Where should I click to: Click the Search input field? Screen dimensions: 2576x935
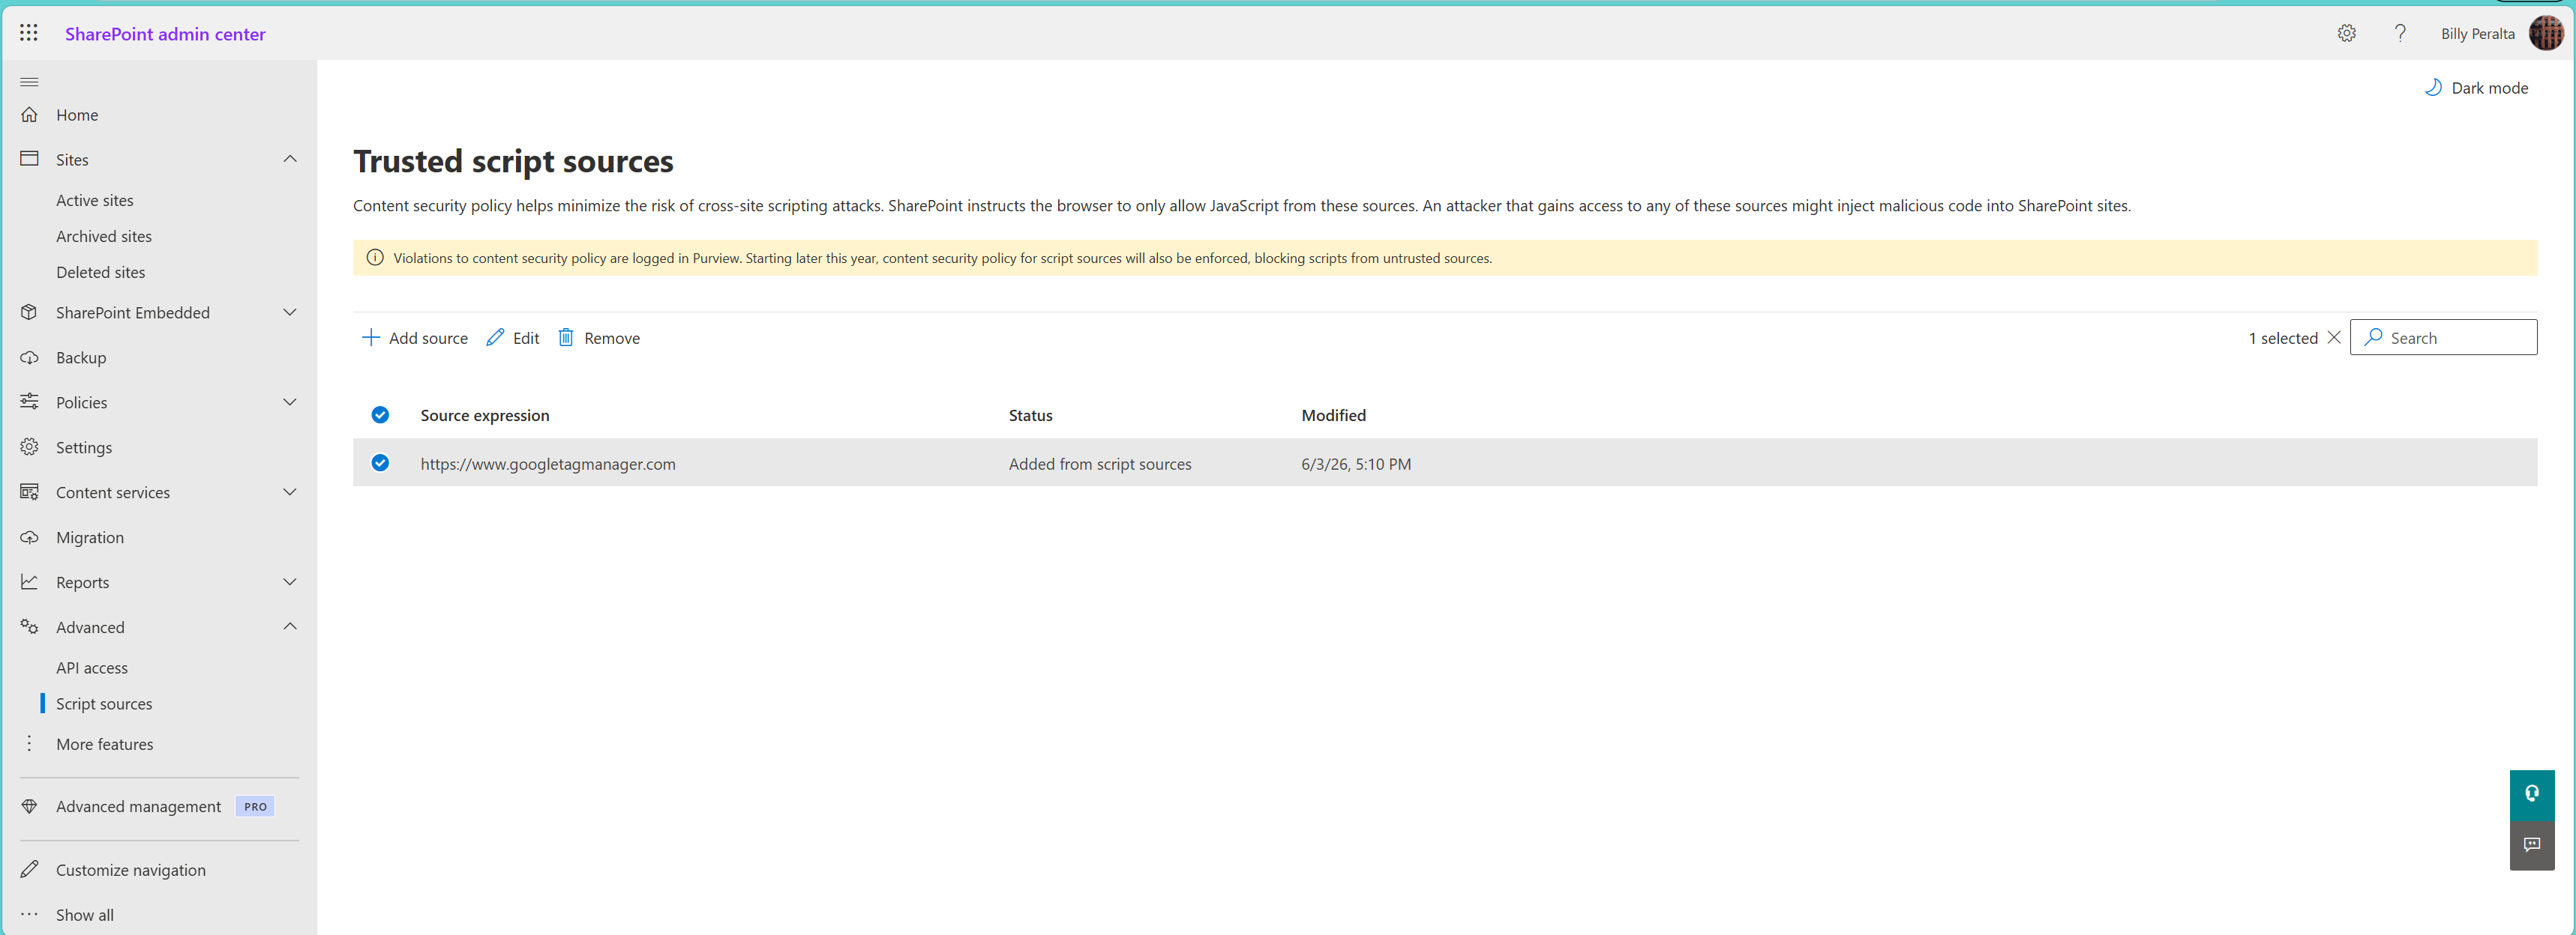coord(2443,338)
